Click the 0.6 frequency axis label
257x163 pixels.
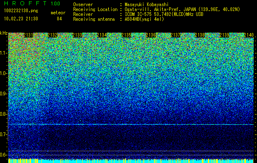(x=4, y=155)
